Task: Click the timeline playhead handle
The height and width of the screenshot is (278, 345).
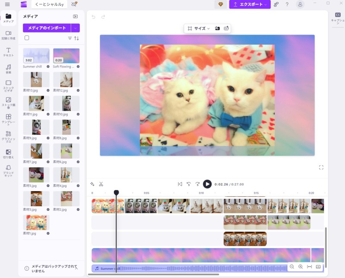Action: pos(116,192)
